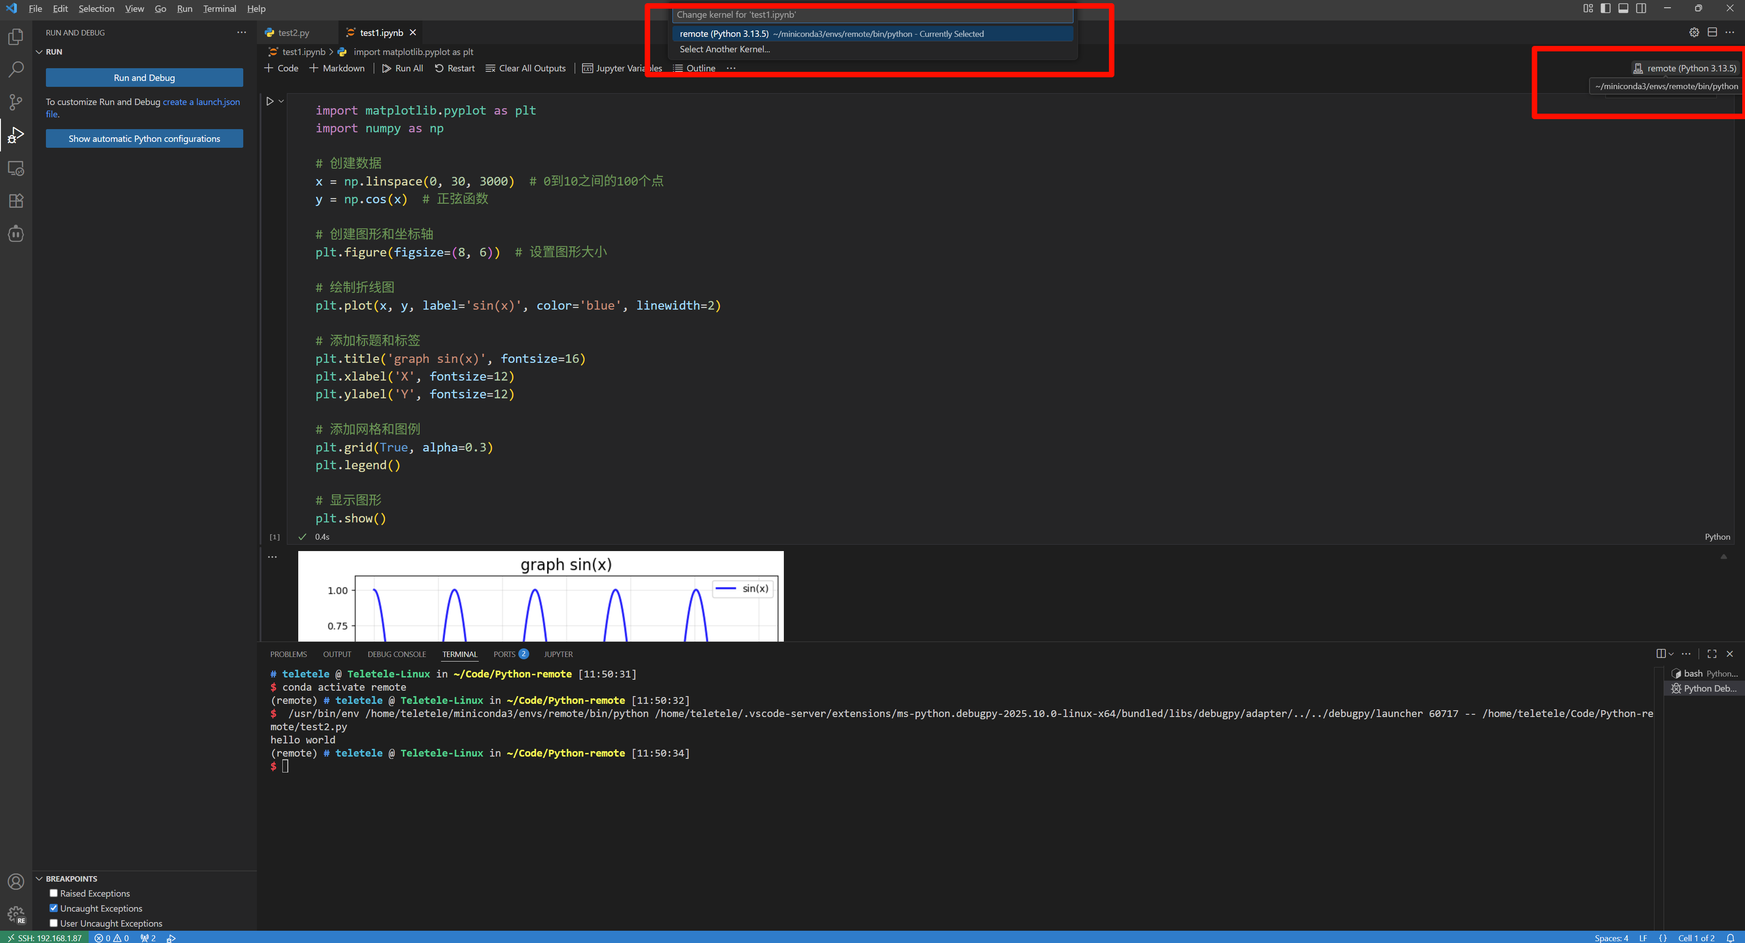Click the notebook settings gear icon
This screenshot has height=943, width=1745.
coord(1694,33)
